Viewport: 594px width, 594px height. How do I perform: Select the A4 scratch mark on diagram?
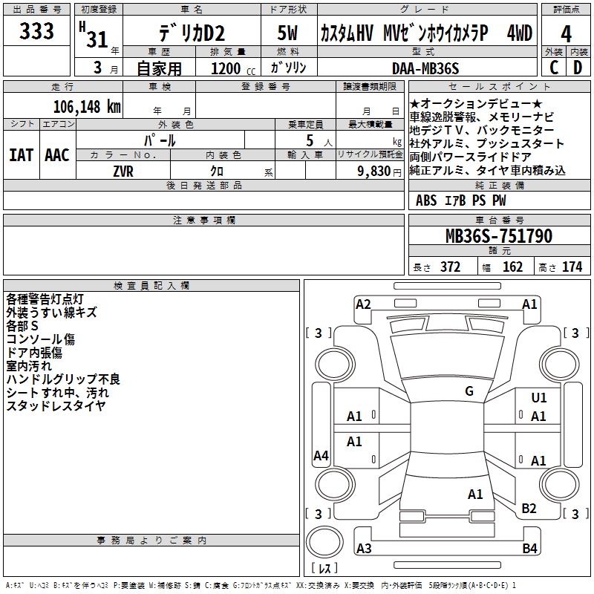(x=321, y=456)
